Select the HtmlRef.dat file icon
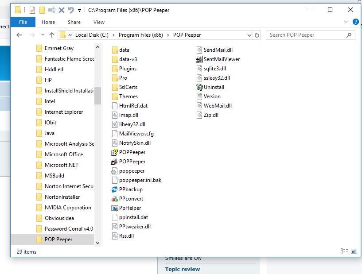This screenshot has height=274, width=362. pos(114,106)
